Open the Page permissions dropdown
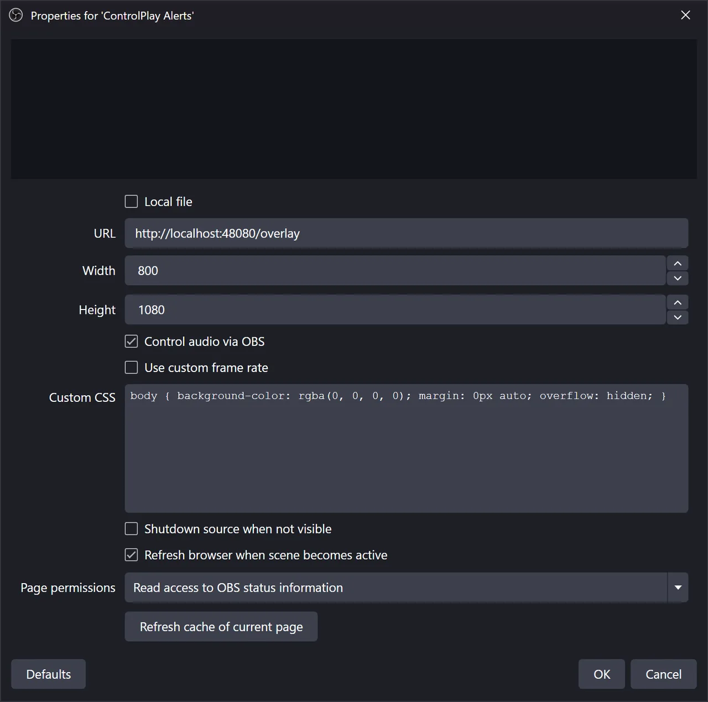 pyautogui.click(x=407, y=587)
